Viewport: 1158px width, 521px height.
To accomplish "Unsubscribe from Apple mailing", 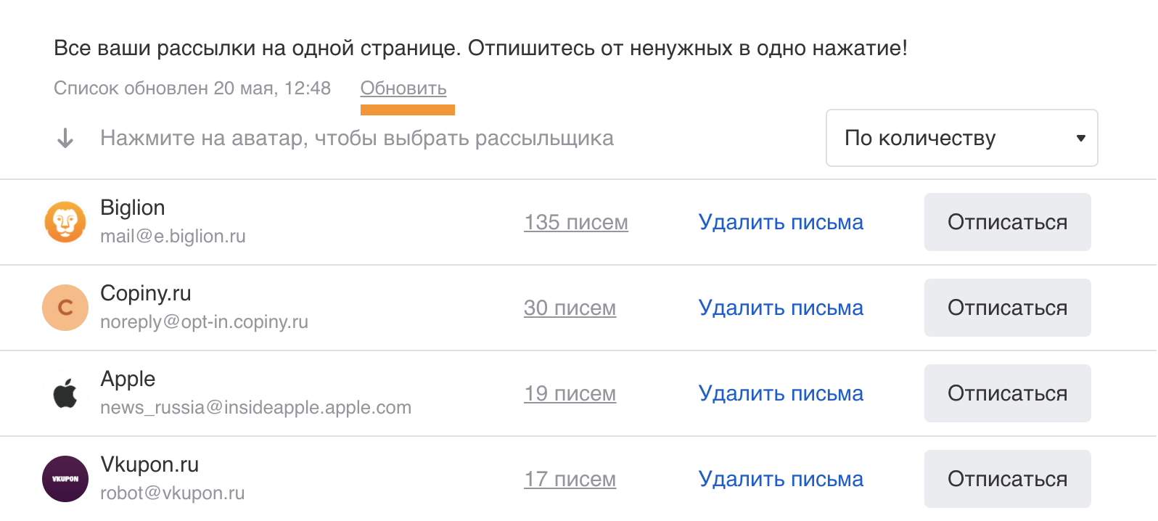I will [1007, 393].
